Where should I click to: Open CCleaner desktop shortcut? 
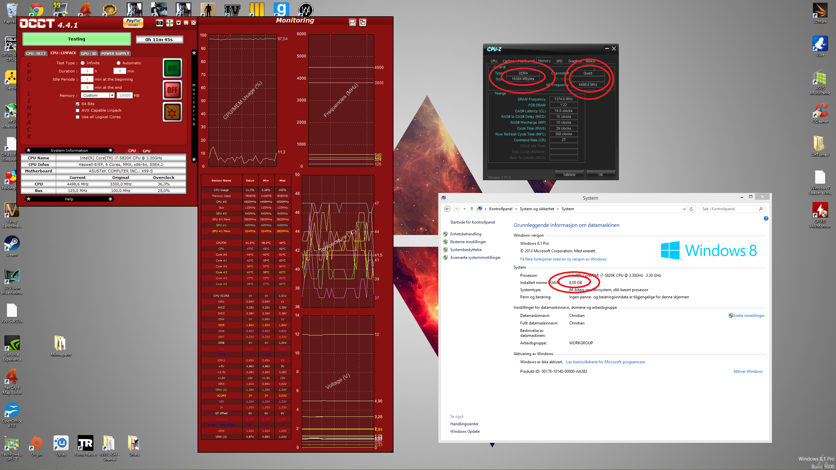820,113
